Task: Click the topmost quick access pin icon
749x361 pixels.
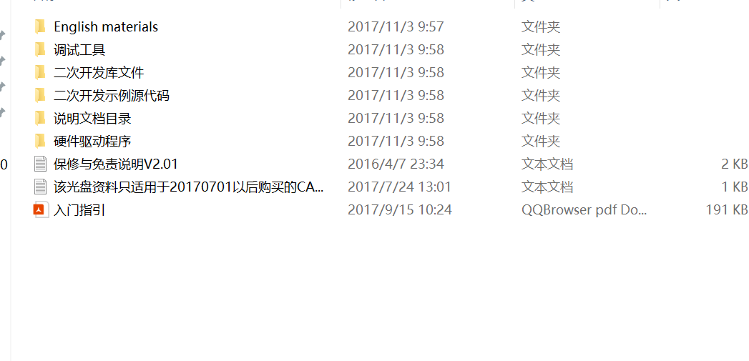Action: [x=3, y=35]
